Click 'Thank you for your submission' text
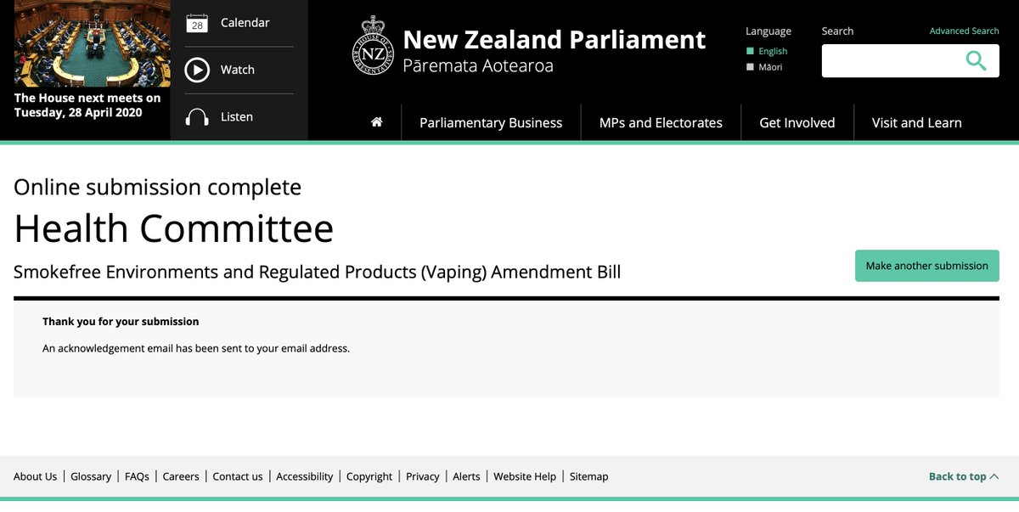 coord(121,322)
